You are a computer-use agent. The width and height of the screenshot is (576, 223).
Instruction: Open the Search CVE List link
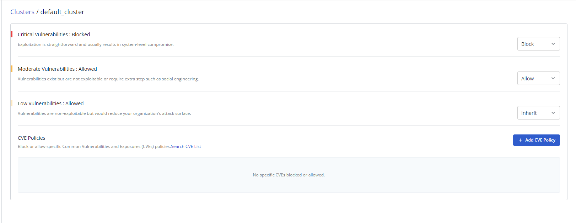pos(186,147)
